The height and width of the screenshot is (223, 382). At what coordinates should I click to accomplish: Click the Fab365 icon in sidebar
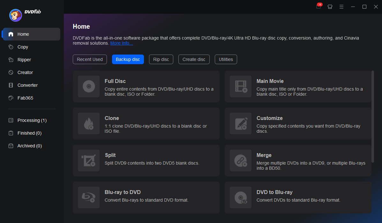(x=11, y=98)
